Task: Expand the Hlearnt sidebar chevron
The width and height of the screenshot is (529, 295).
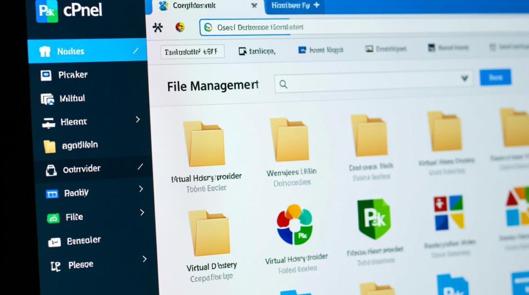Action: [x=138, y=120]
